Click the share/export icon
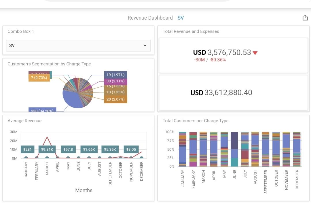 point(305,18)
